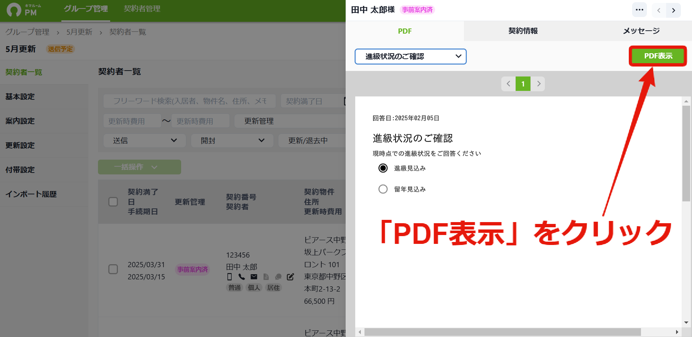Click the キマルーム PM logo
The height and width of the screenshot is (337, 692).
tap(24, 10)
